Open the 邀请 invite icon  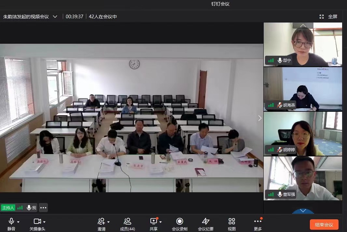[x=102, y=222]
